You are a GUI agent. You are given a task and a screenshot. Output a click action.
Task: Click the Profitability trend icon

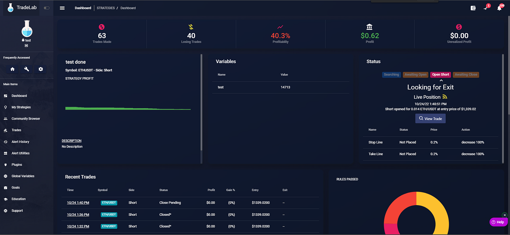coord(280,27)
